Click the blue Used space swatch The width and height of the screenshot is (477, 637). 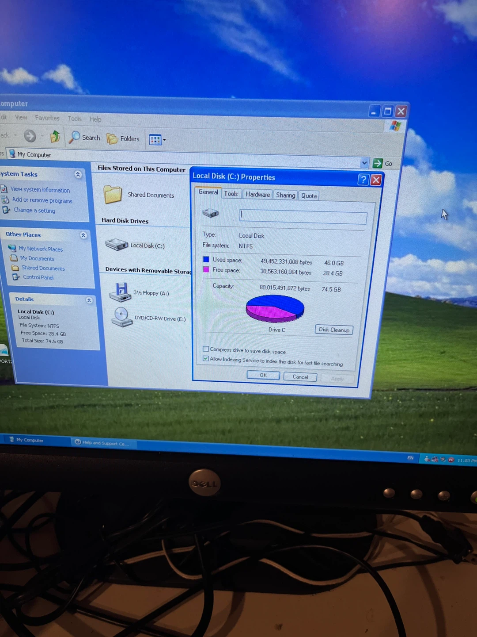tap(206, 259)
